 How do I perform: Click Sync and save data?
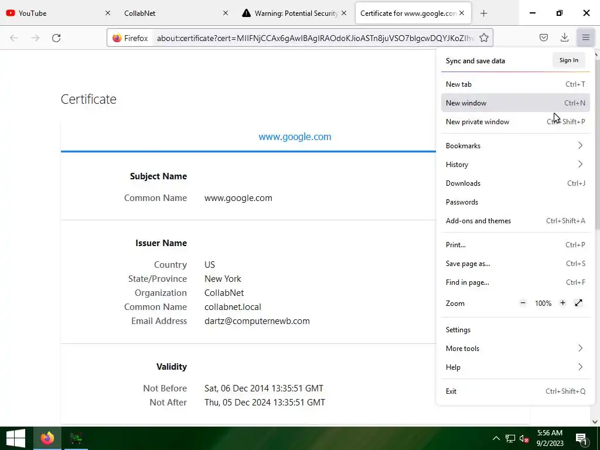(x=475, y=61)
